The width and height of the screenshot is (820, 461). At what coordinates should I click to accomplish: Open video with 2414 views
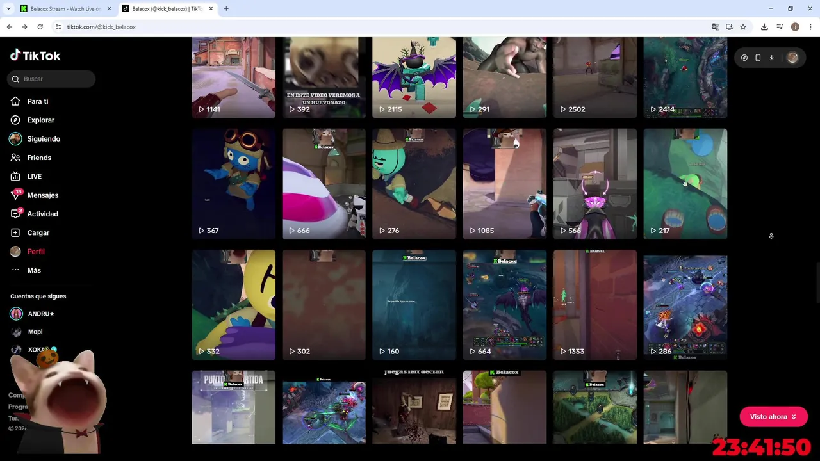pos(685,77)
